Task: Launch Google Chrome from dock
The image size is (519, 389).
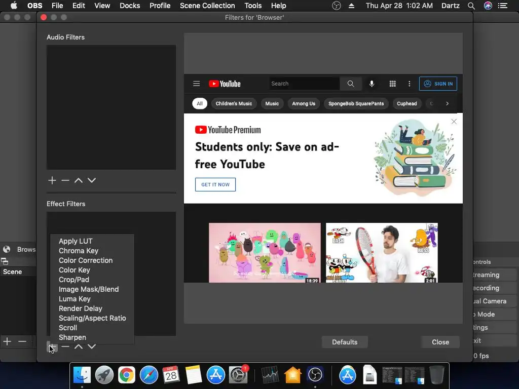Action: pyautogui.click(x=127, y=375)
